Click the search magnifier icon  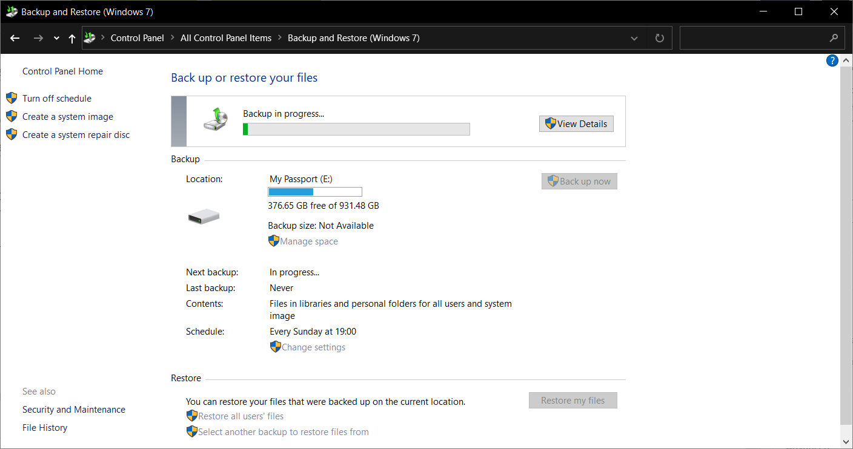tap(834, 38)
